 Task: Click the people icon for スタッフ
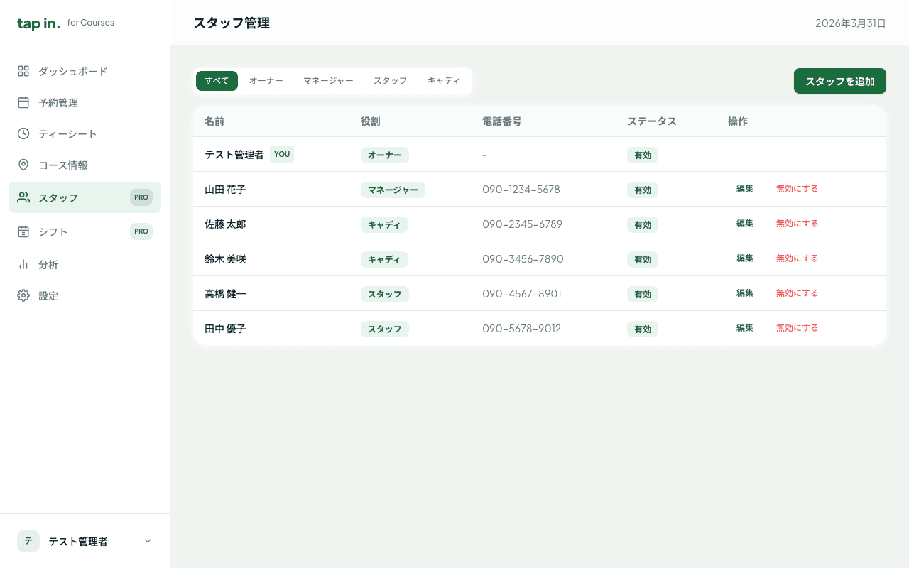pyautogui.click(x=23, y=197)
